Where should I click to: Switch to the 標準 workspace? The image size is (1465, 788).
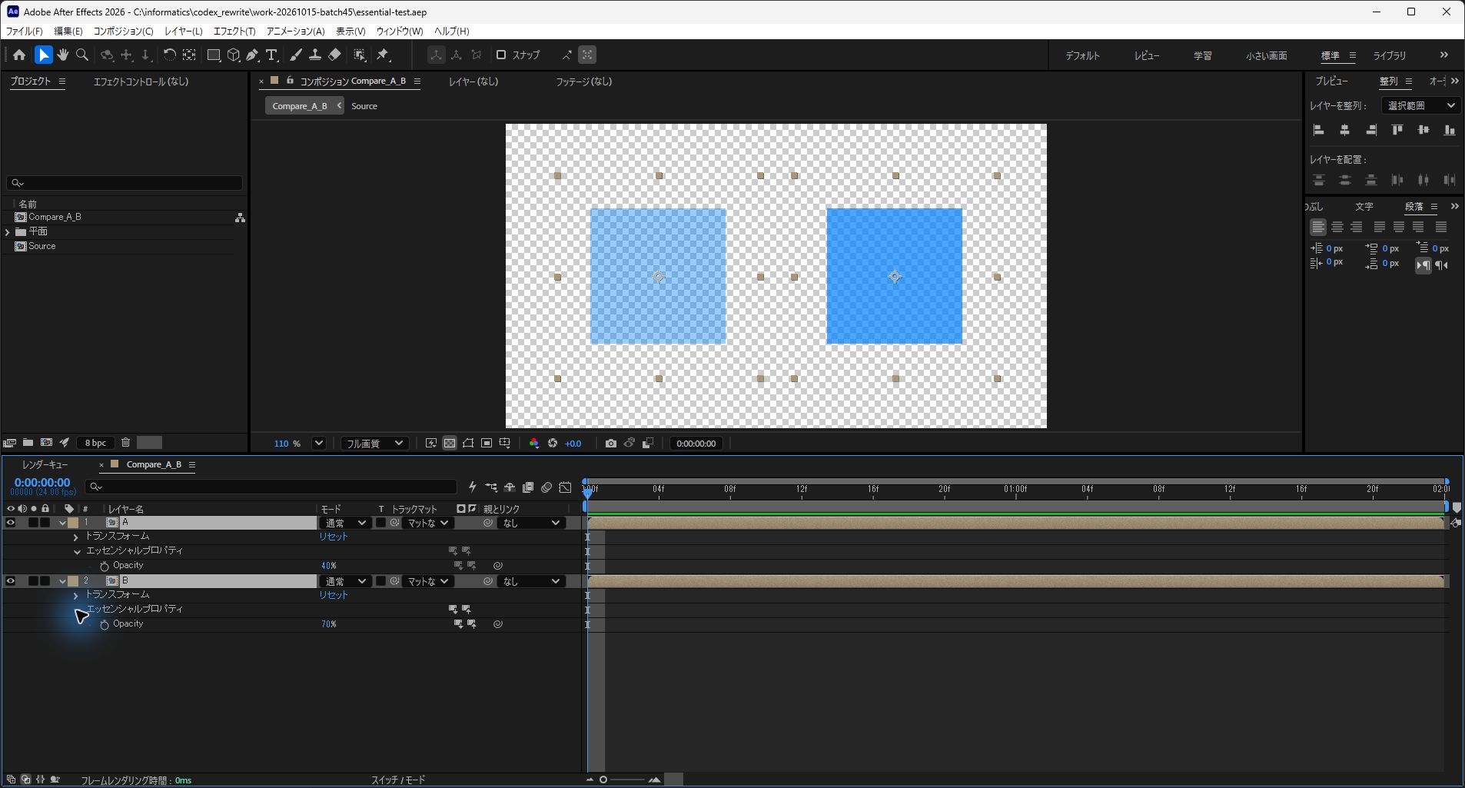[1330, 55]
